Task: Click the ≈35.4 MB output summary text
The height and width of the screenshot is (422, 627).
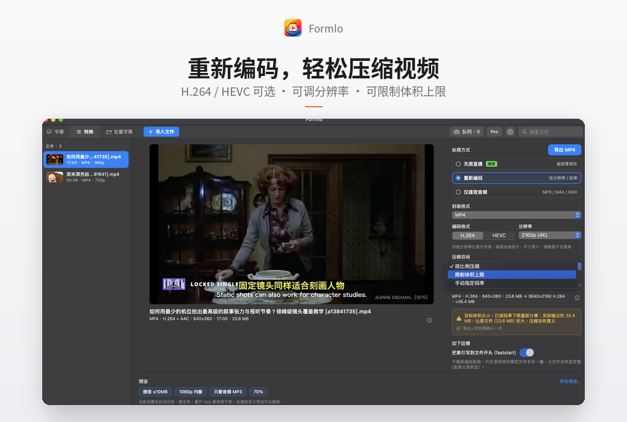Action: [x=508, y=299]
